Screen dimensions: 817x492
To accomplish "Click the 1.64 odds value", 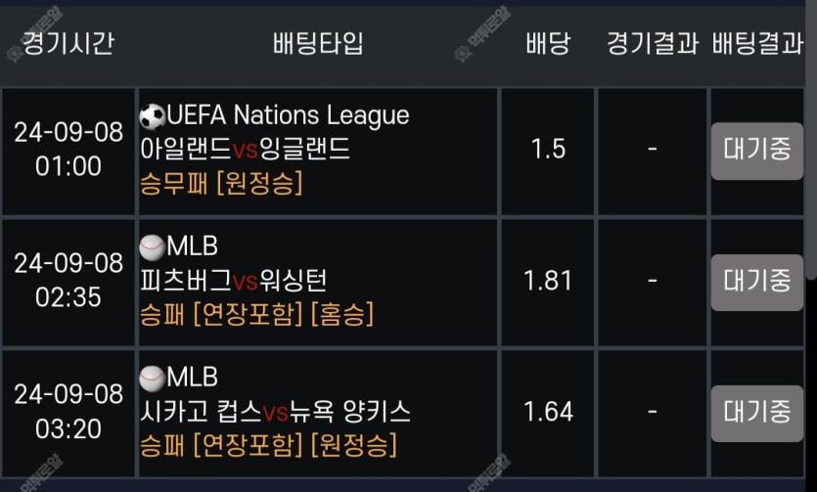I will (x=548, y=412).
